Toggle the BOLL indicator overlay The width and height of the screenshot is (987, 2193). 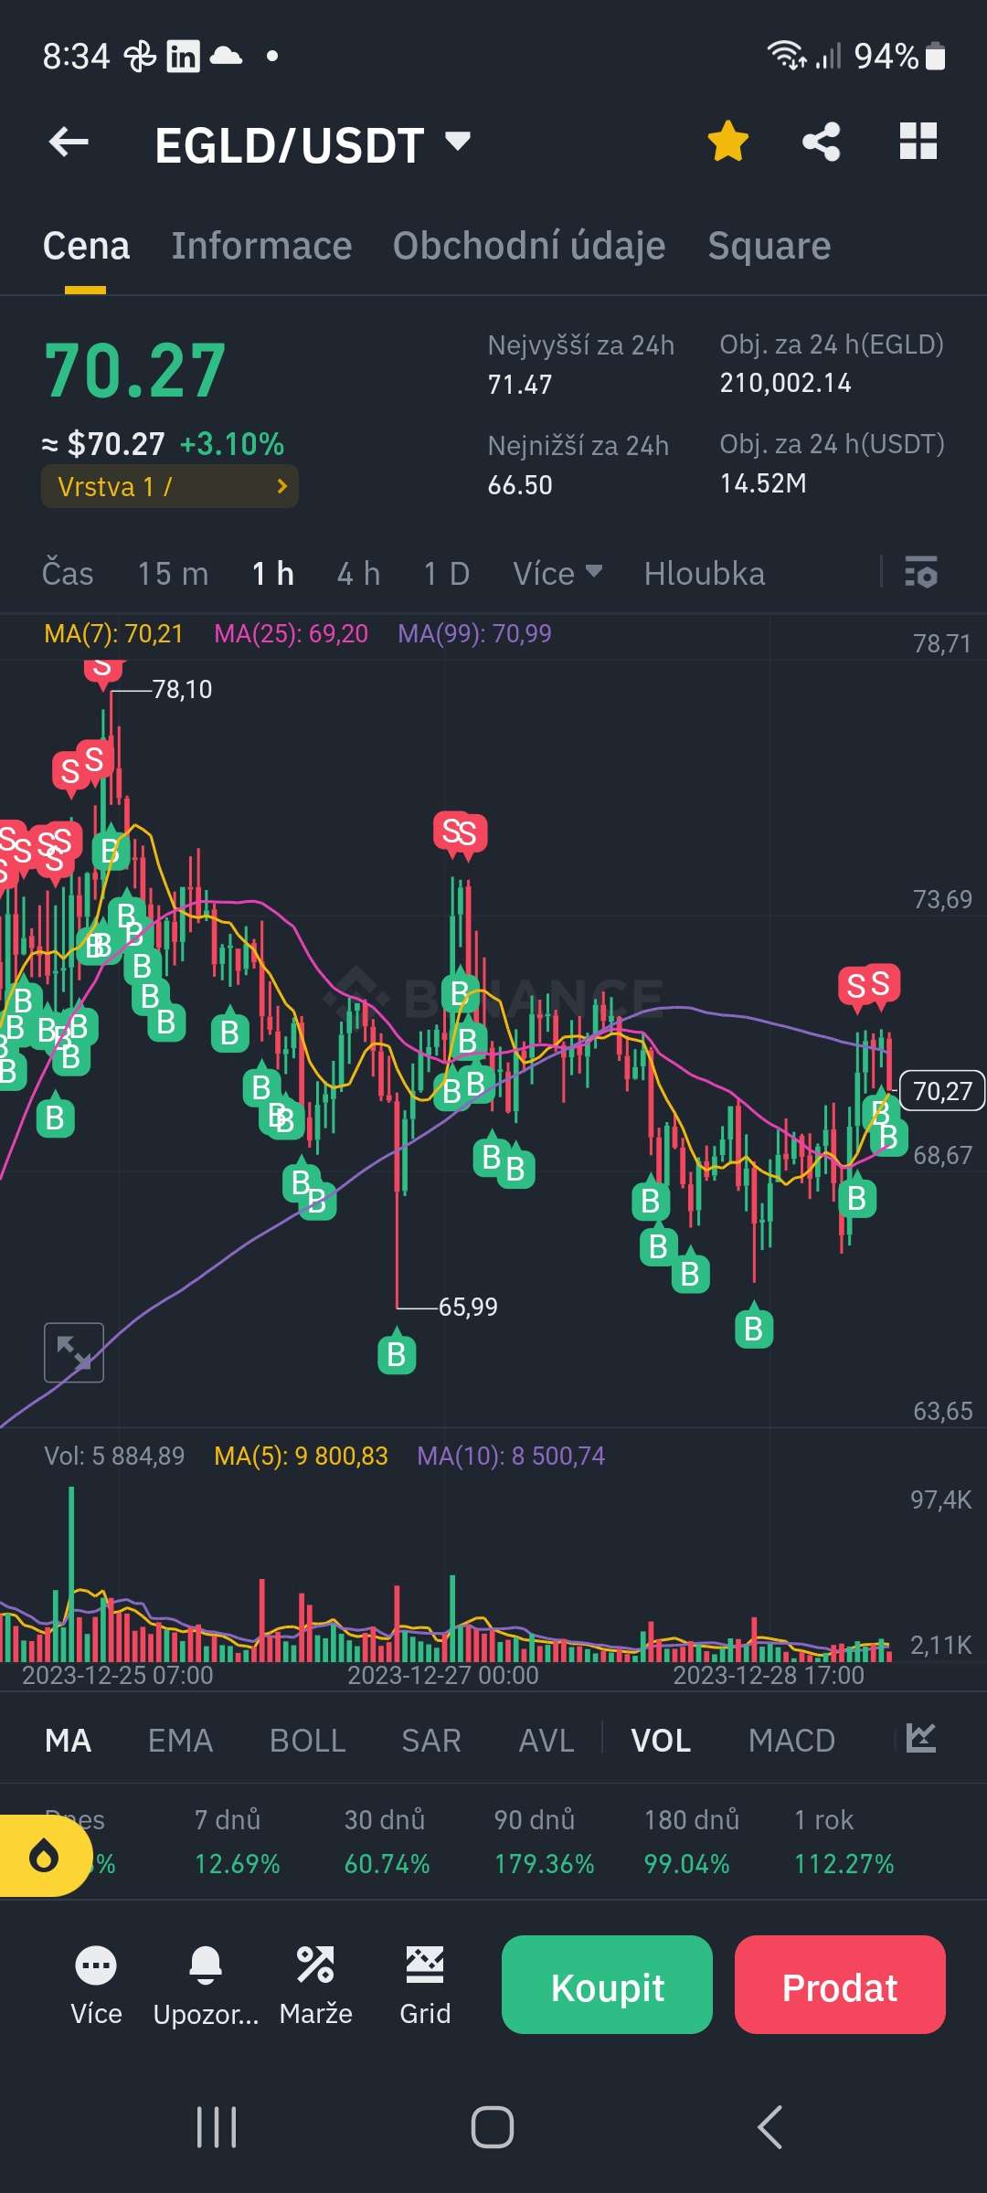pos(307,1741)
